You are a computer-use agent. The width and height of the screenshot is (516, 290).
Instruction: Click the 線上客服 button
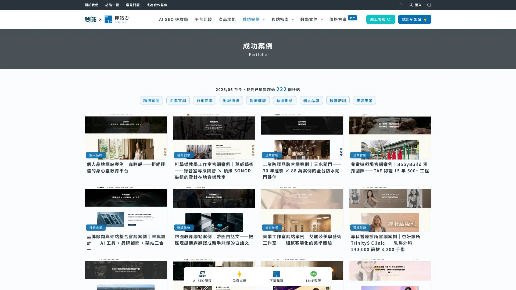pyautogui.click(x=381, y=19)
